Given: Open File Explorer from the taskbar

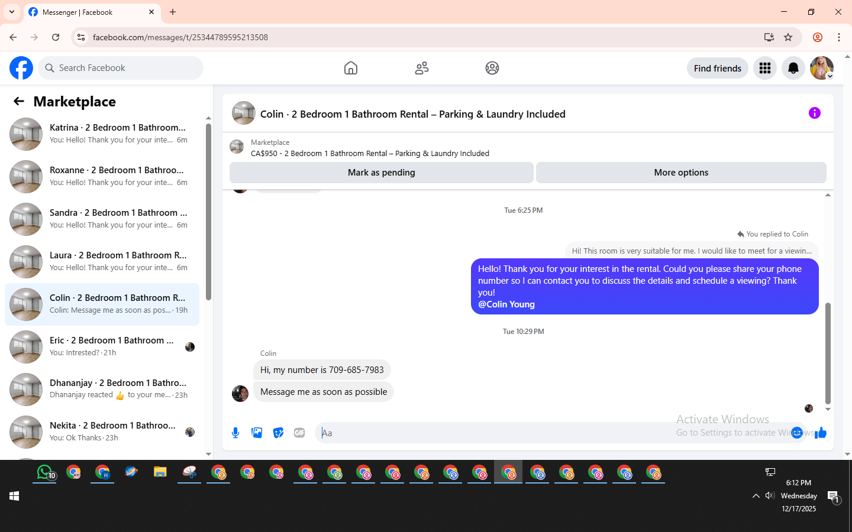Looking at the screenshot, I should pos(160,472).
